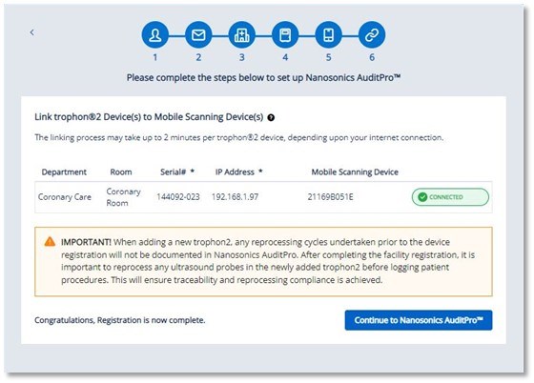
Task: Select the Coronary Care department cell
Action: pos(65,197)
